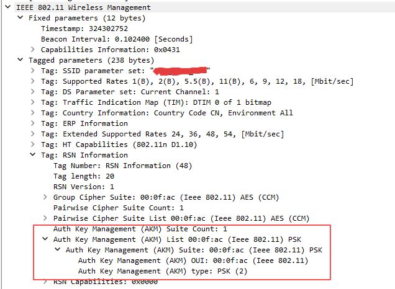The image size is (395, 289).
Task: Expand the Traffic Indication Map tag
Action: 33,102
